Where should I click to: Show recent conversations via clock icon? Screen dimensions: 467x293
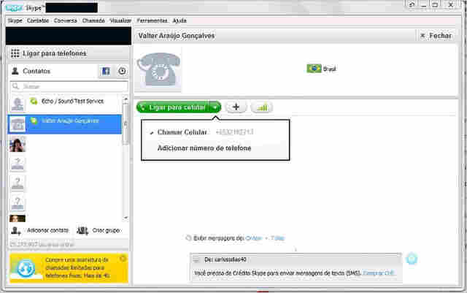[122, 71]
